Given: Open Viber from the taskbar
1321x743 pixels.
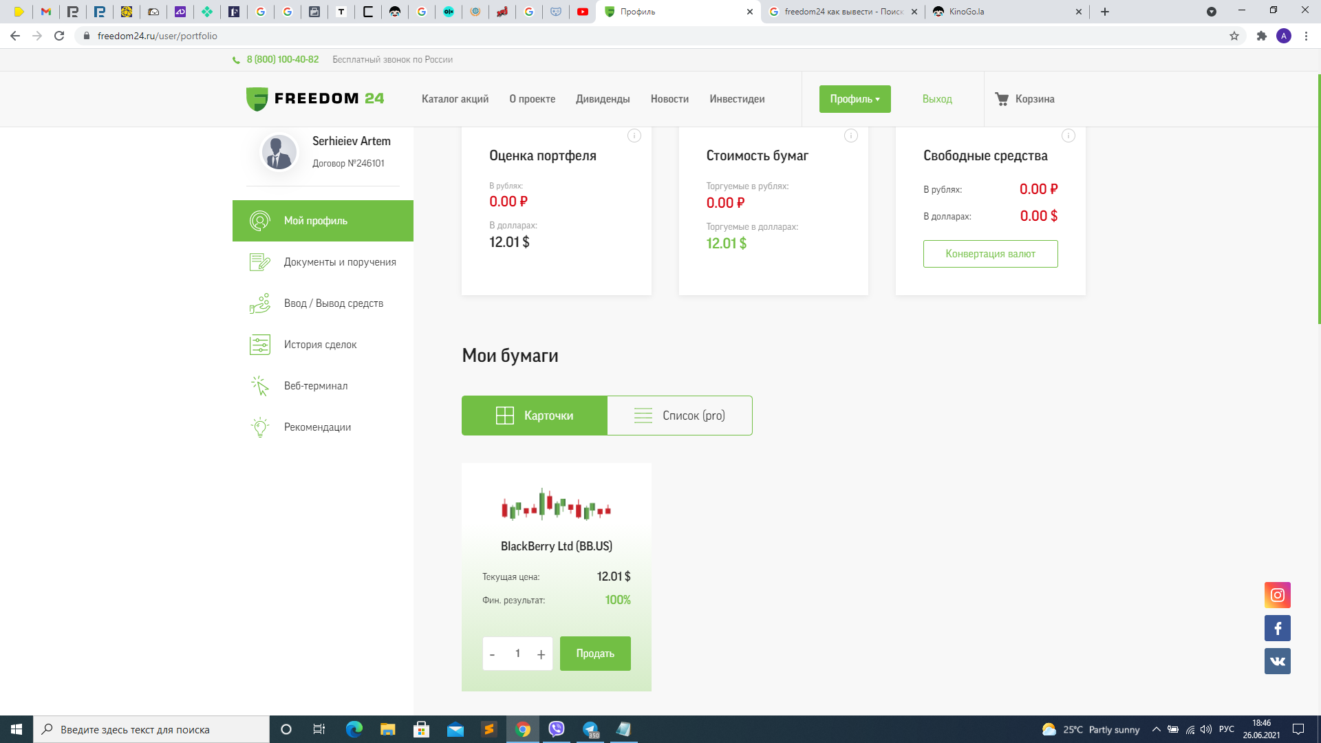Looking at the screenshot, I should (557, 729).
